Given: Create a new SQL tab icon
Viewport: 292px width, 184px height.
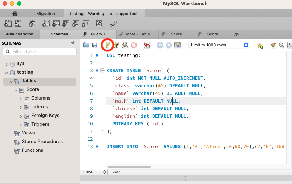Looking at the screenshot, I should [x=8, y=24].
